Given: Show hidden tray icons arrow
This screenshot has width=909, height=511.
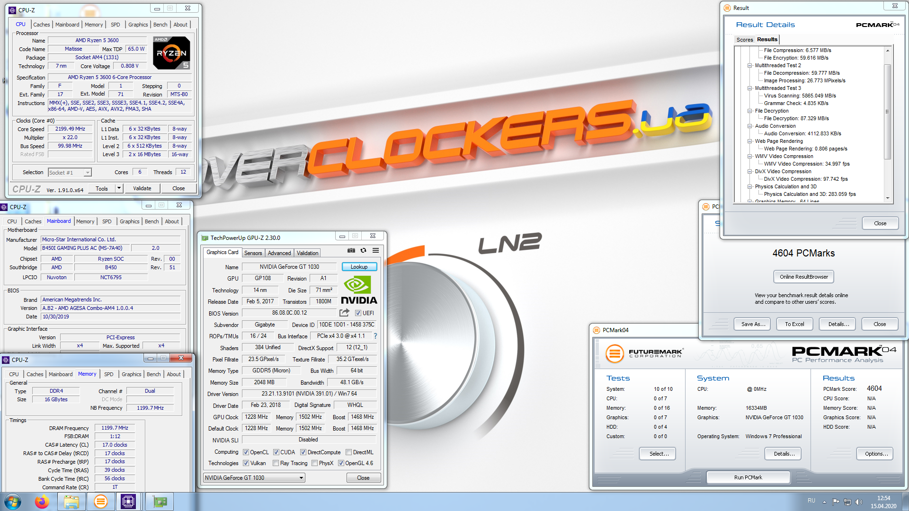Looking at the screenshot, I should coord(824,502).
